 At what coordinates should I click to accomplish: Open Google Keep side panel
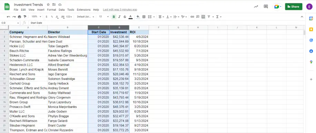[x=311, y=29]
